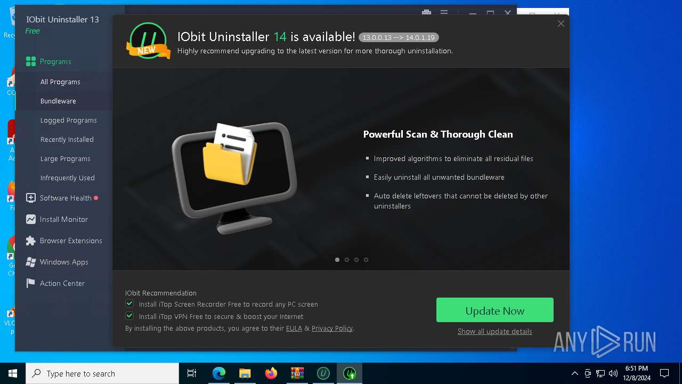
Task: Open Action Center flag icon
Action: coord(31,283)
